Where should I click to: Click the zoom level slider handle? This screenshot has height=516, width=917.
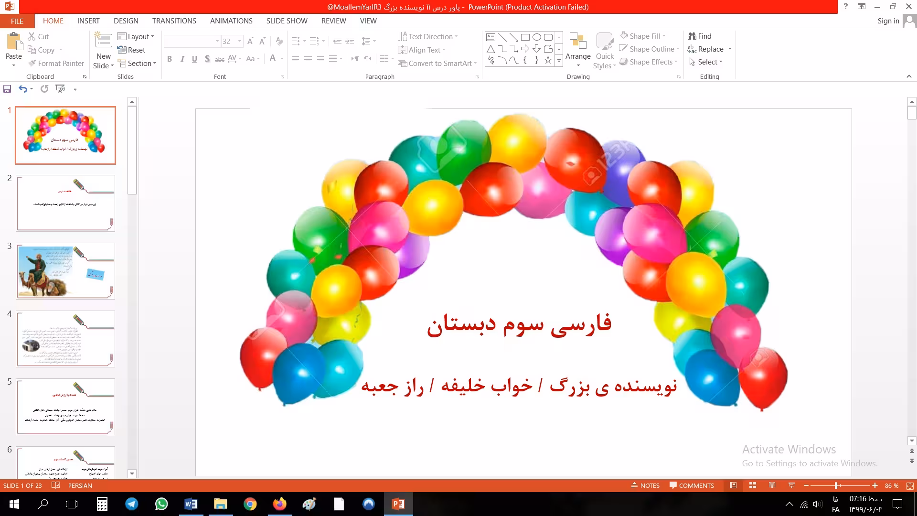pos(836,485)
